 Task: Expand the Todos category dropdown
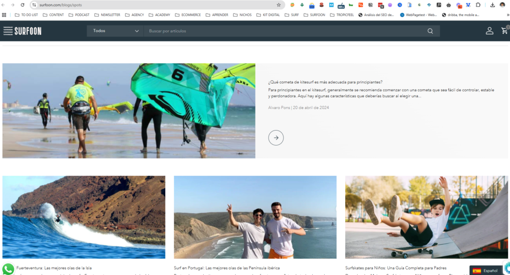coord(116,31)
